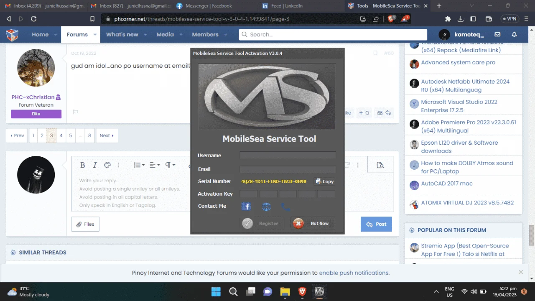Apply italic formatting in the reply editor
The width and height of the screenshot is (535, 301).
click(x=95, y=165)
